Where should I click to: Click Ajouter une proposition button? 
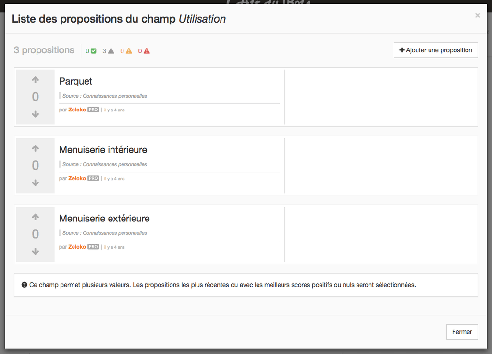[x=435, y=50]
